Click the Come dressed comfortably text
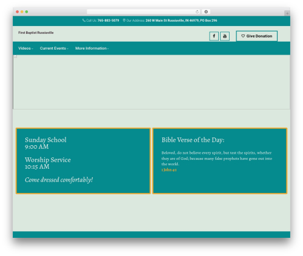The width and height of the screenshot is (303, 256). tap(59, 180)
